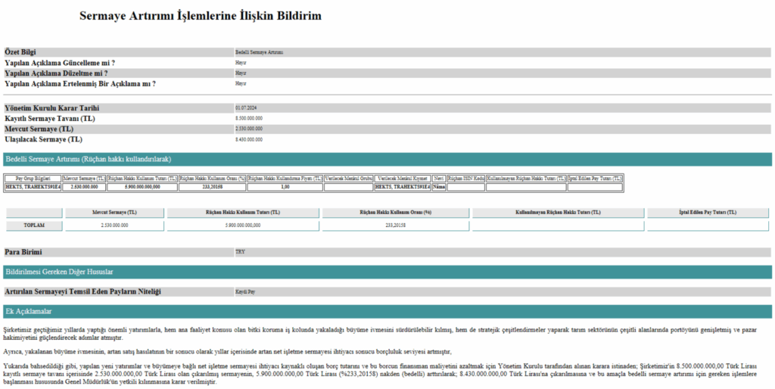Viewport: 775px width, 389px height.
Task: Click the value 8.430.000.000
Action: pyautogui.click(x=249, y=139)
